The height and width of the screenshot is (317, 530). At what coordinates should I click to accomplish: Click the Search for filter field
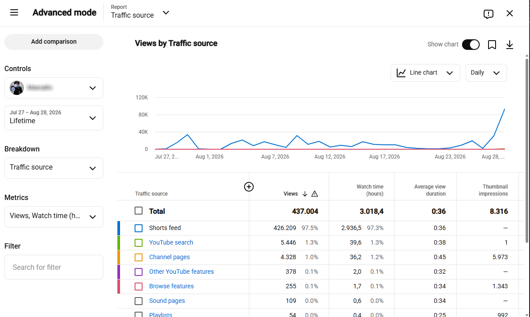point(54,267)
